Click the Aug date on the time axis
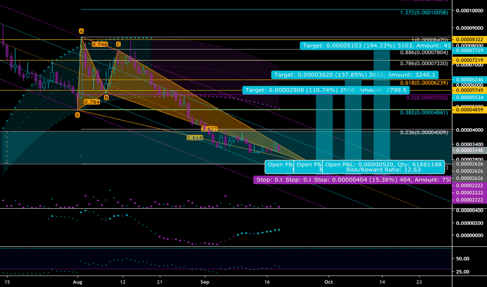The width and height of the screenshot is (487, 287). 77,282
